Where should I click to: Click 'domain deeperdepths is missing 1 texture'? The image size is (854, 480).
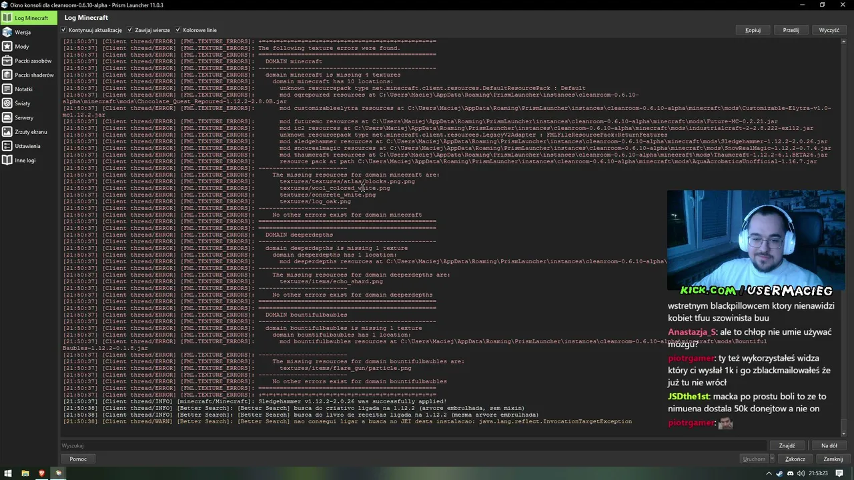pos(336,248)
